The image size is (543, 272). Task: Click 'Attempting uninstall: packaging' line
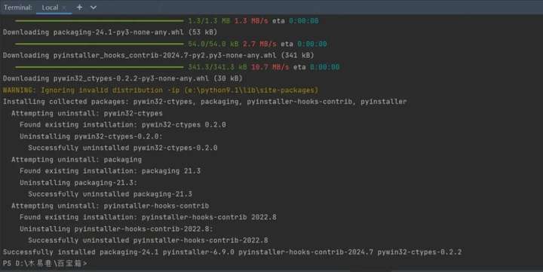(x=76, y=160)
